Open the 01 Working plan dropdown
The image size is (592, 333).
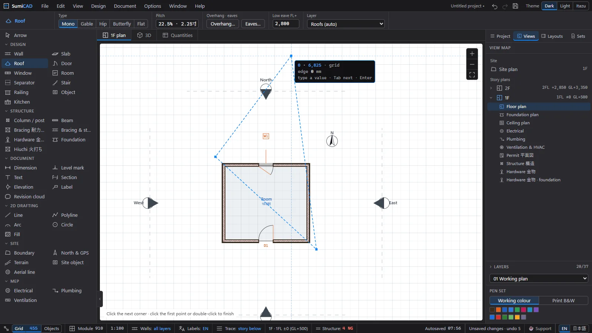[539, 279]
